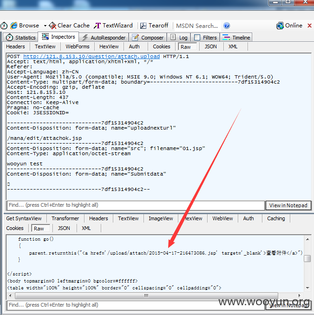
Task: Open the WebForms inspector tab
Action: coord(78,46)
